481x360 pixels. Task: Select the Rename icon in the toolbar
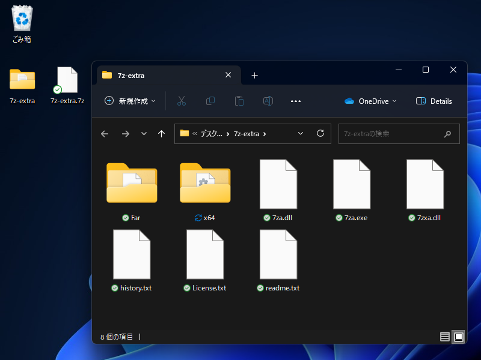tap(268, 101)
